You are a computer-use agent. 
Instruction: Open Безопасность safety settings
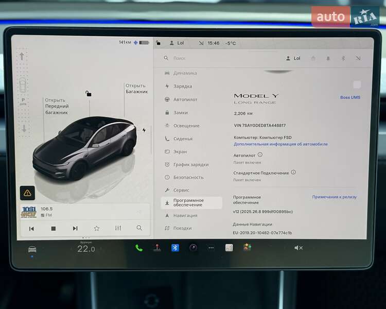coord(185,177)
